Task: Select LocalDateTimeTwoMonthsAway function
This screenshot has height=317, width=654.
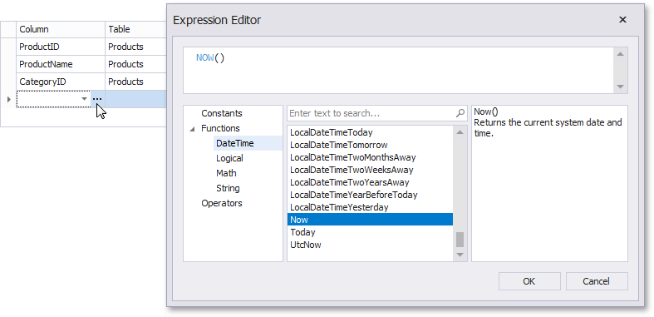Action: point(370,157)
